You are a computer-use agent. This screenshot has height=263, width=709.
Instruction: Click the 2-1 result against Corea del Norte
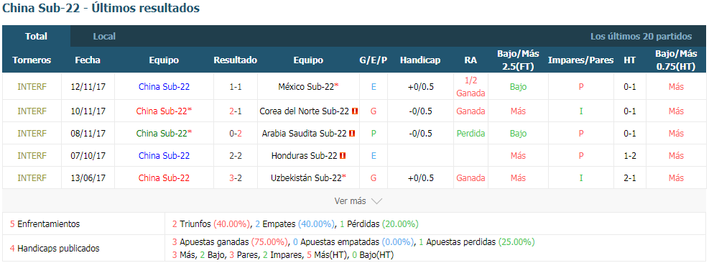236,111
